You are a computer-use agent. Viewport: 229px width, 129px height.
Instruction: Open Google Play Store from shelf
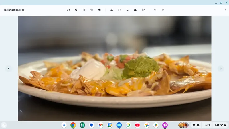[x=156, y=125]
